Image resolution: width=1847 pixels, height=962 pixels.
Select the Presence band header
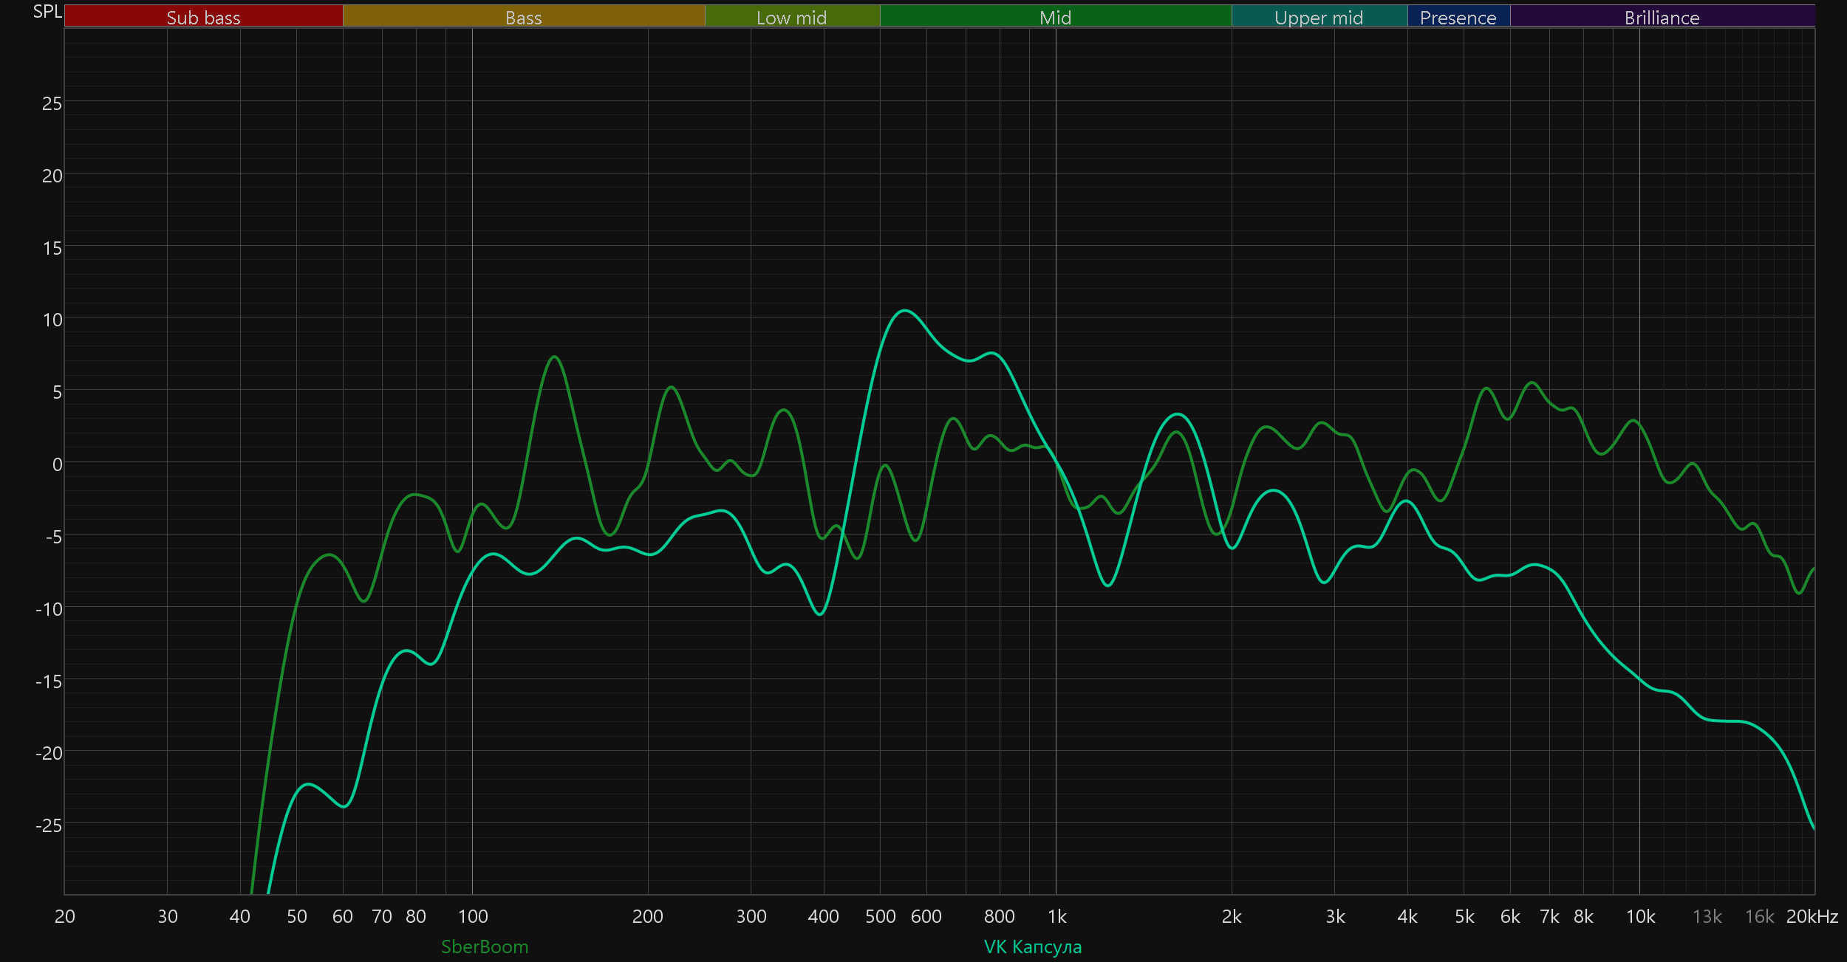coord(1458,17)
